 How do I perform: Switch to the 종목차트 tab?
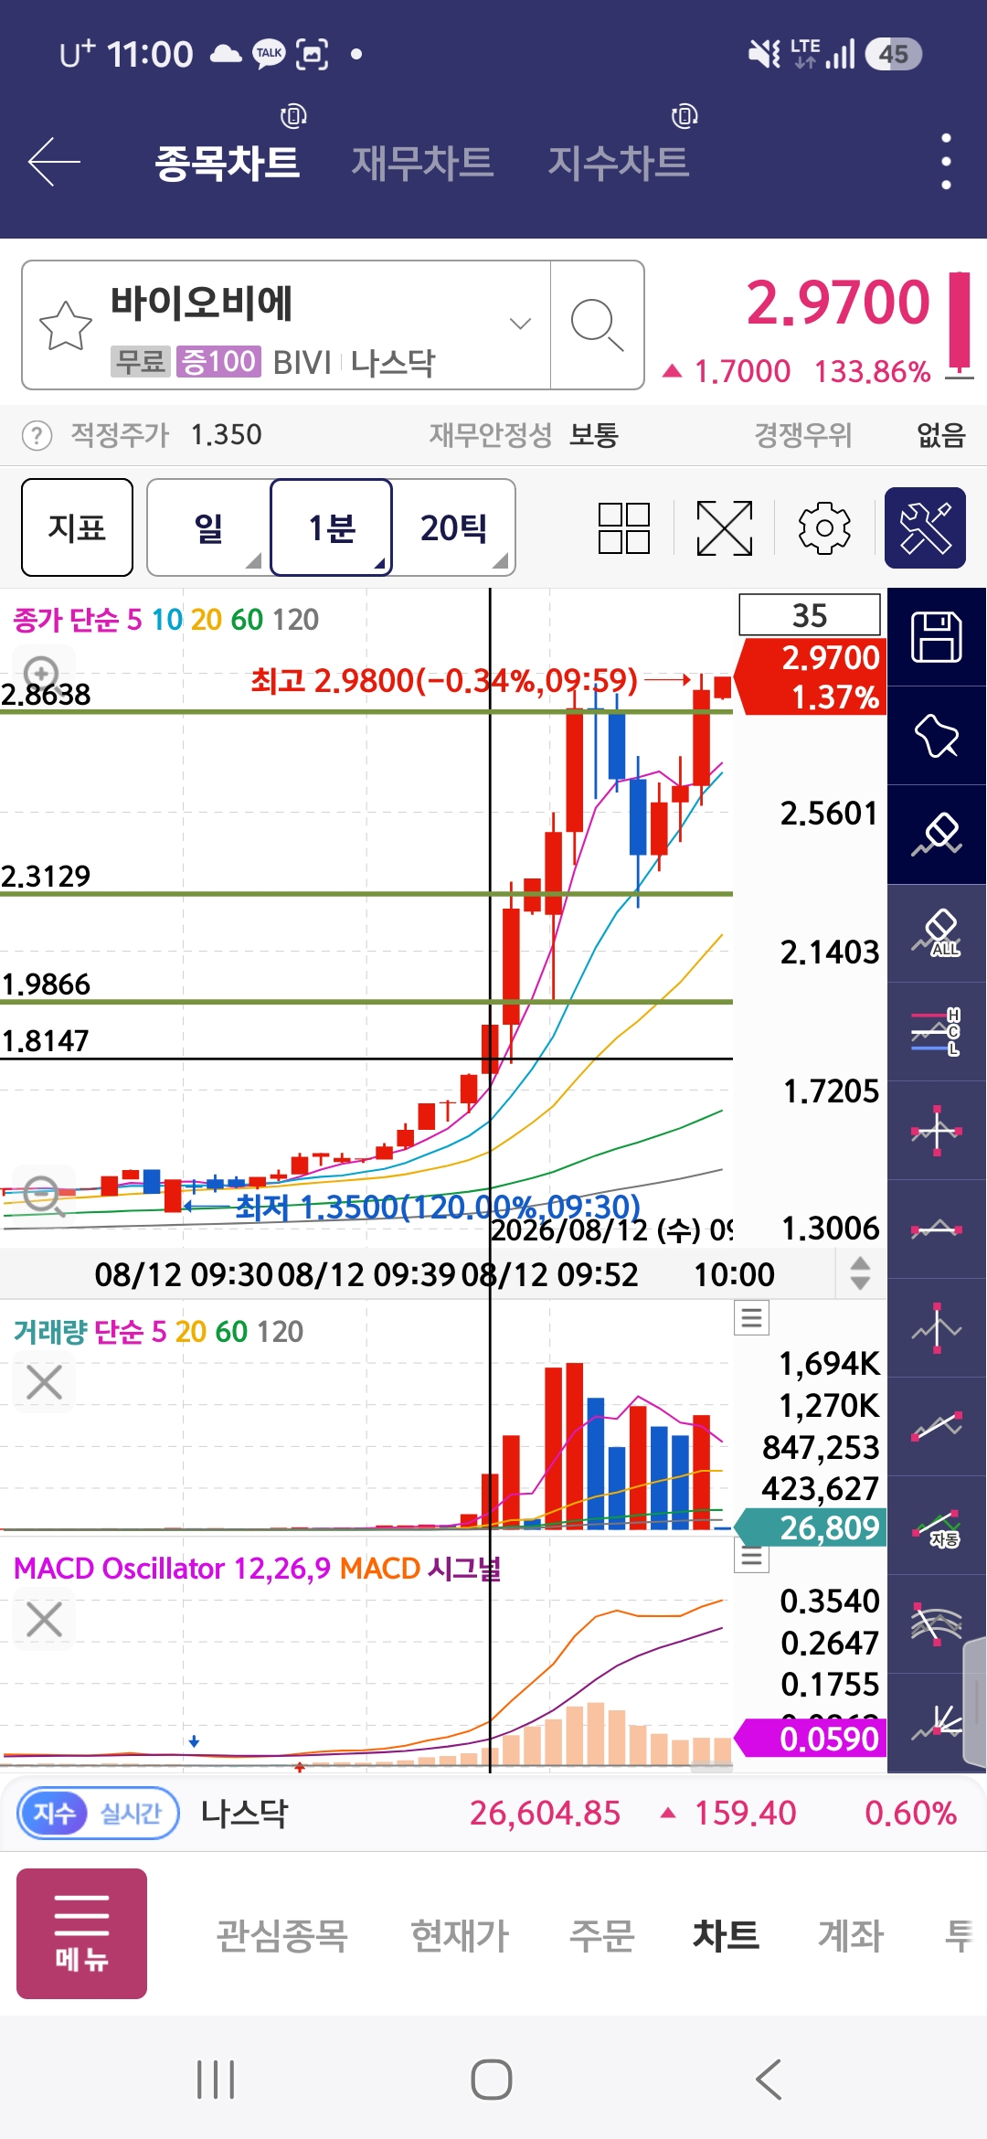tap(227, 163)
